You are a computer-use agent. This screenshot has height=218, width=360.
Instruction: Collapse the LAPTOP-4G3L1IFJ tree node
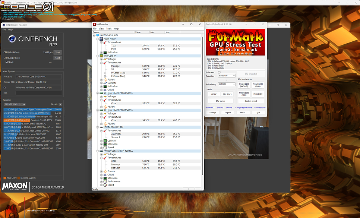pyautogui.click(x=94, y=35)
